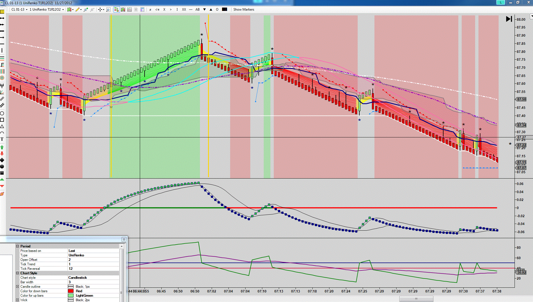
Task: Open the 1 UniRenko T1R12O2 interval dropdown
Action: (47, 10)
